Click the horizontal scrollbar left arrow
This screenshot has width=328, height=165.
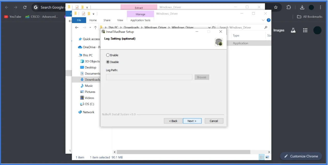tap(114, 152)
